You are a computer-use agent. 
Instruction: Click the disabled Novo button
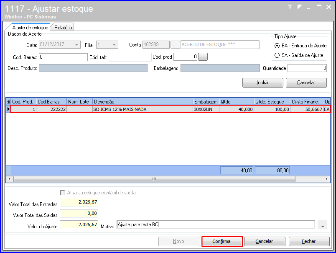point(179,241)
